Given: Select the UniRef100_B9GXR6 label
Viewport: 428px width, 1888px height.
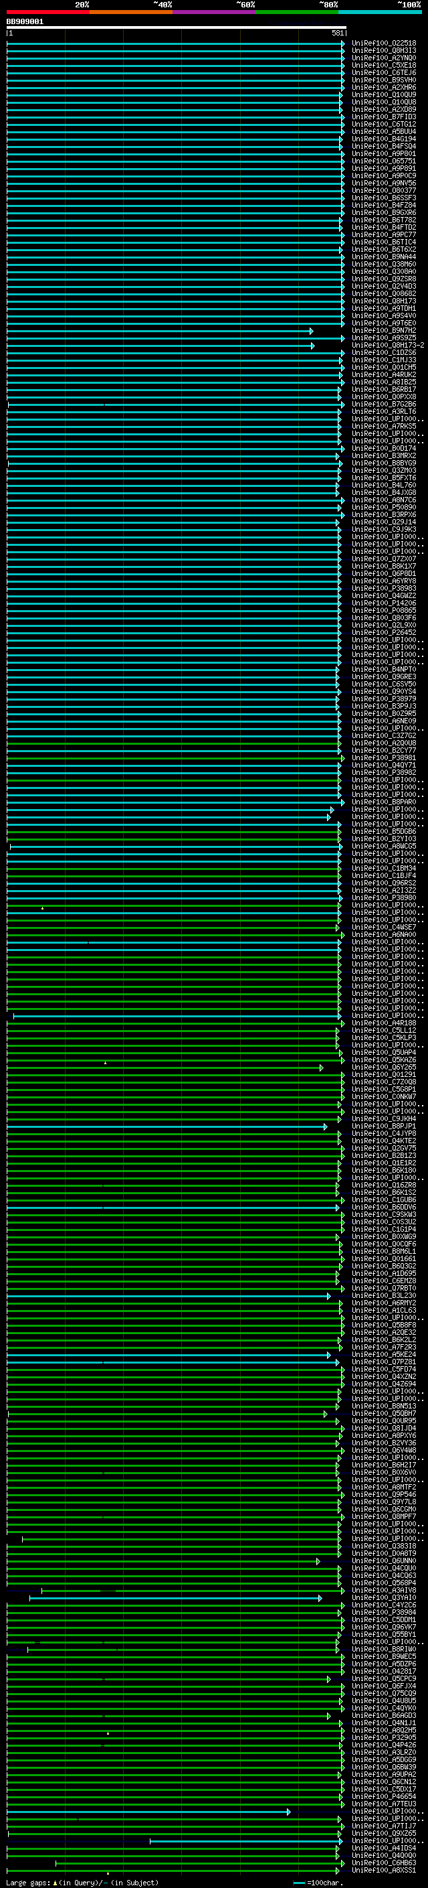Looking at the screenshot, I should tap(384, 212).
